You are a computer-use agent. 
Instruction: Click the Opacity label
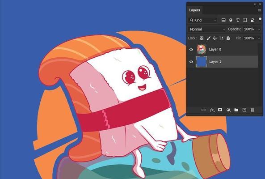coord(235,29)
